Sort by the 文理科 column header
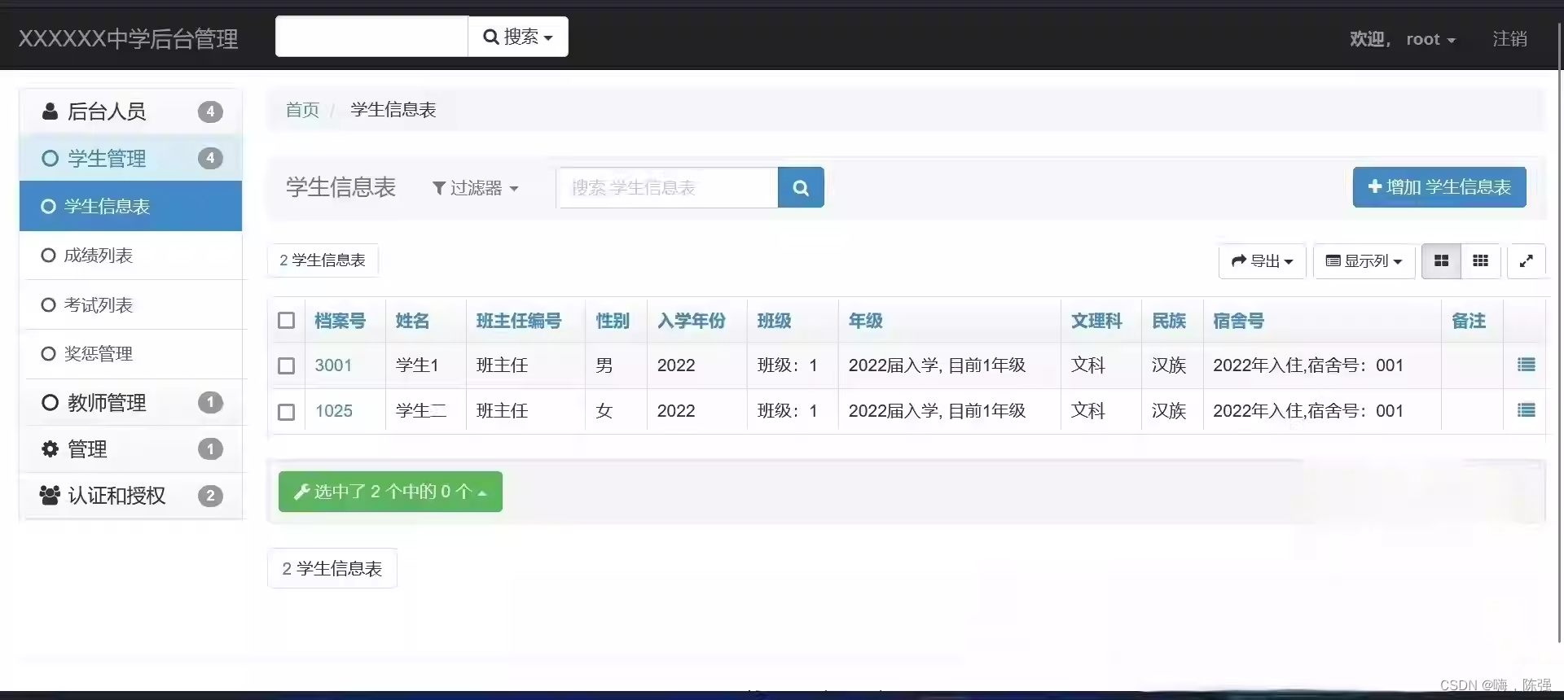 pyautogui.click(x=1096, y=321)
